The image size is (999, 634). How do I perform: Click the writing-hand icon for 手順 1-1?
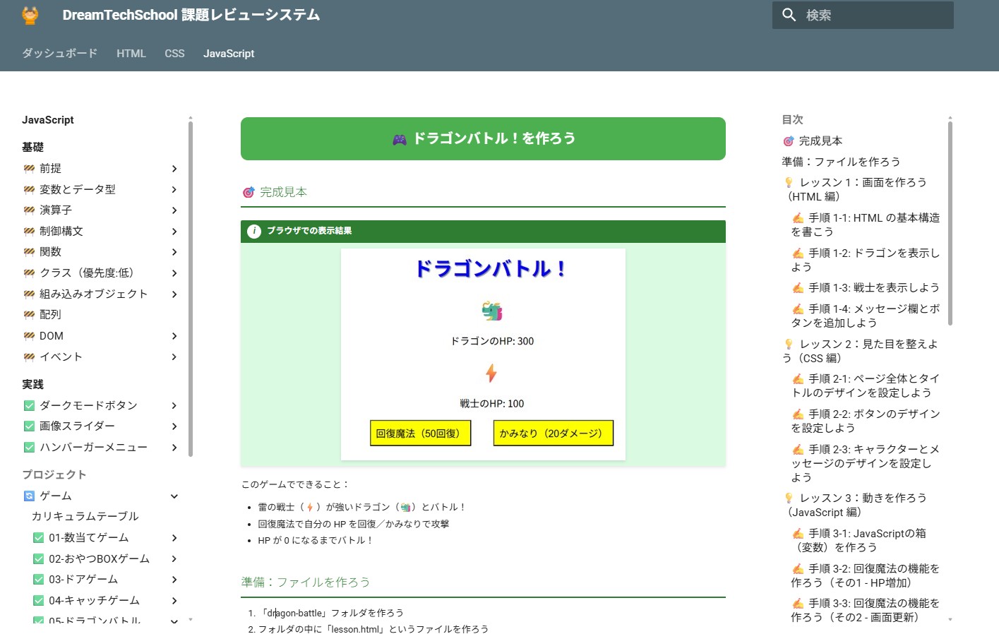(x=798, y=217)
